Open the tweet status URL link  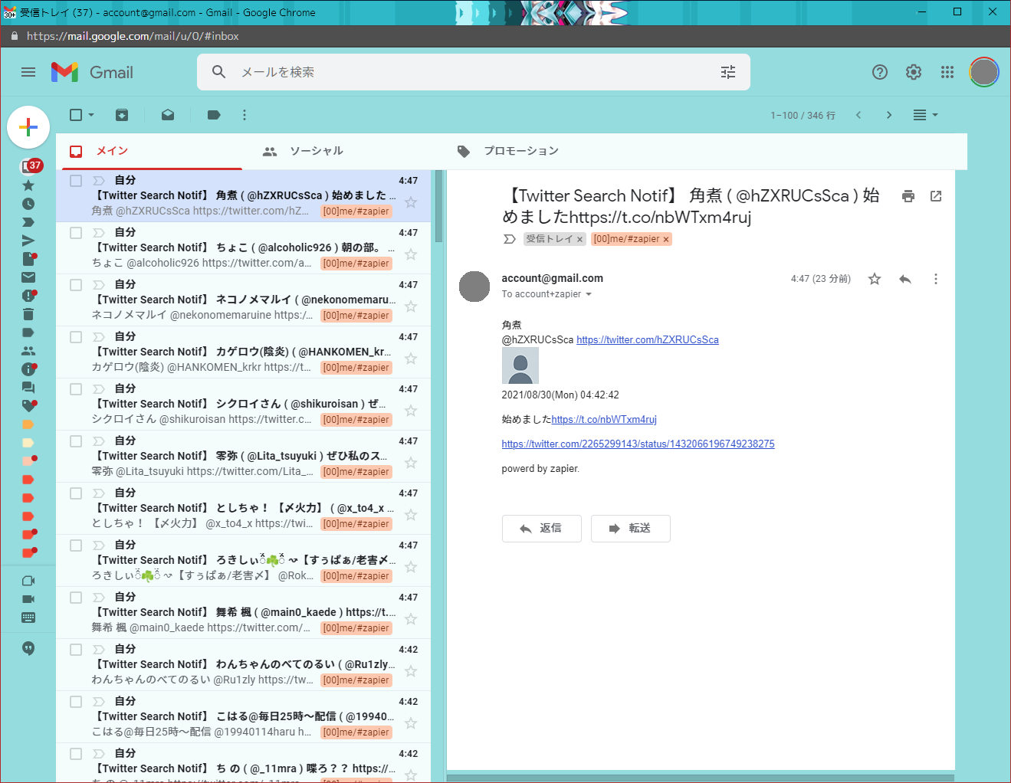[x=638, y=444]
